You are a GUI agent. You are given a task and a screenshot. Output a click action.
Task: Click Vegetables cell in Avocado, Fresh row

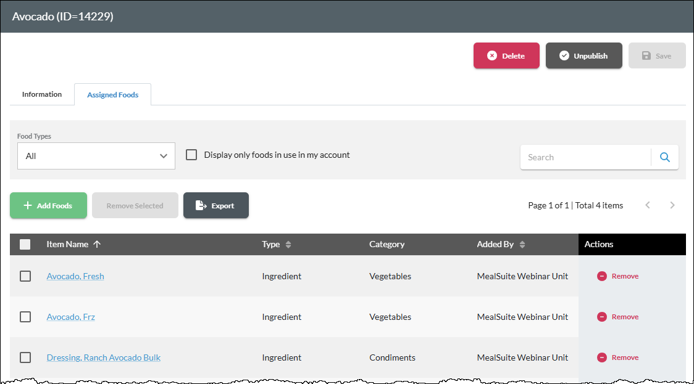point(390,276)
